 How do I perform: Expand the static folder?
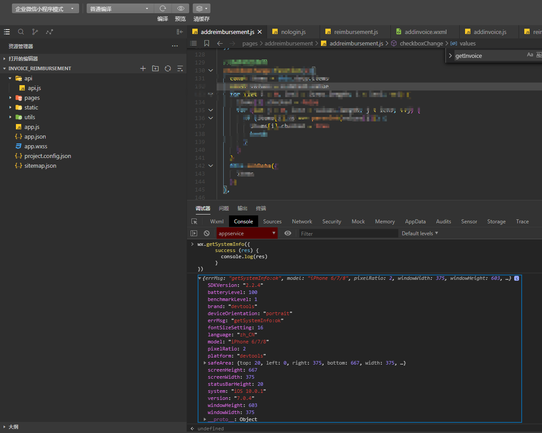pos(10,107)
